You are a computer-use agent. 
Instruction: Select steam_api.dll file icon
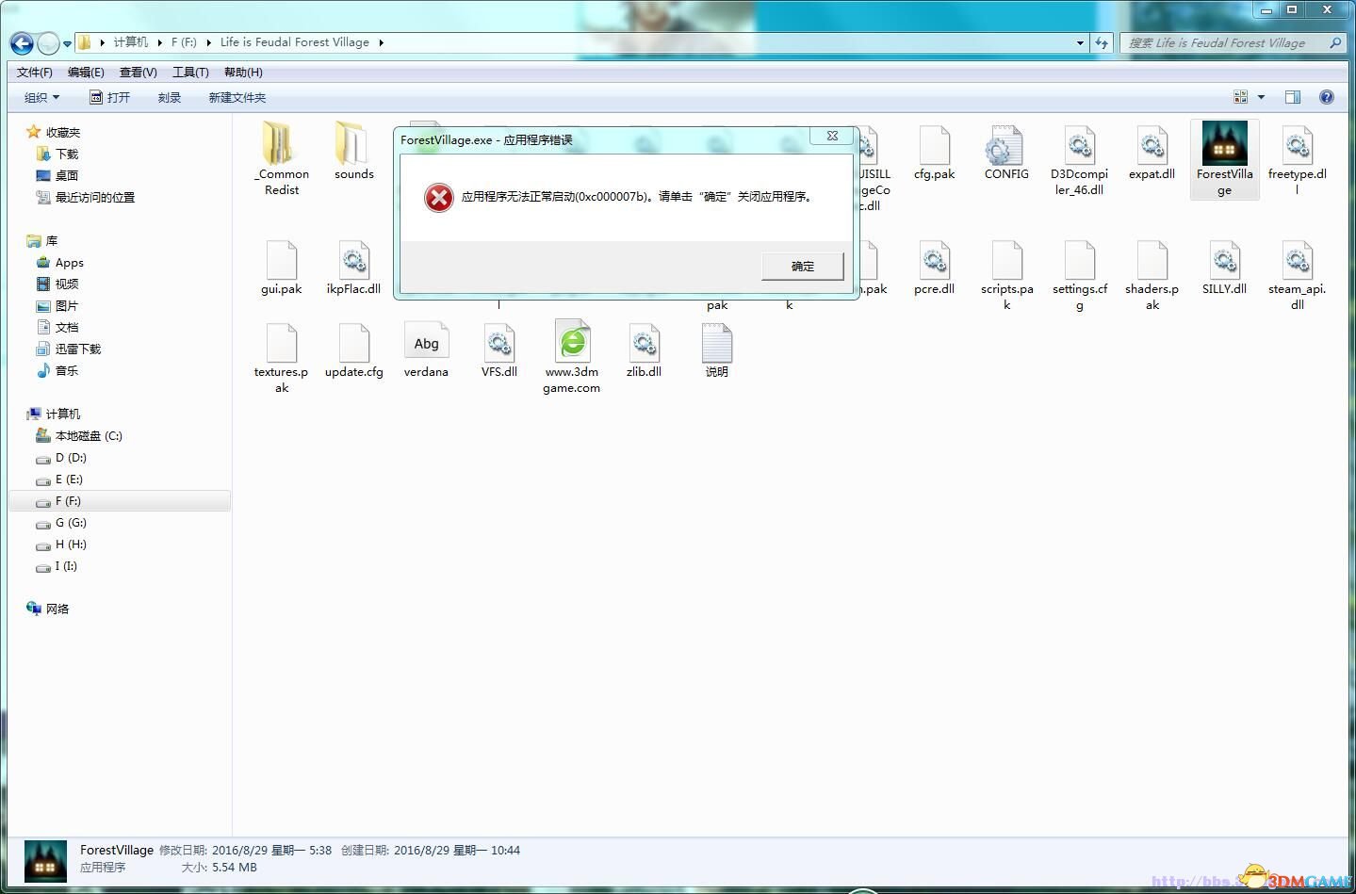coord(1297,260)
